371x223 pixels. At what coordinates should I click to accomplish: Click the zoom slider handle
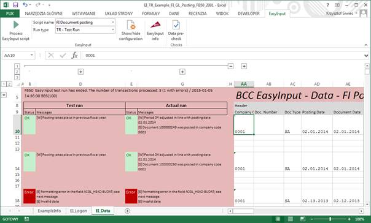point(330,219)
